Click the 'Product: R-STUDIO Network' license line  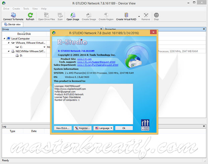click(x=69, y=95)
